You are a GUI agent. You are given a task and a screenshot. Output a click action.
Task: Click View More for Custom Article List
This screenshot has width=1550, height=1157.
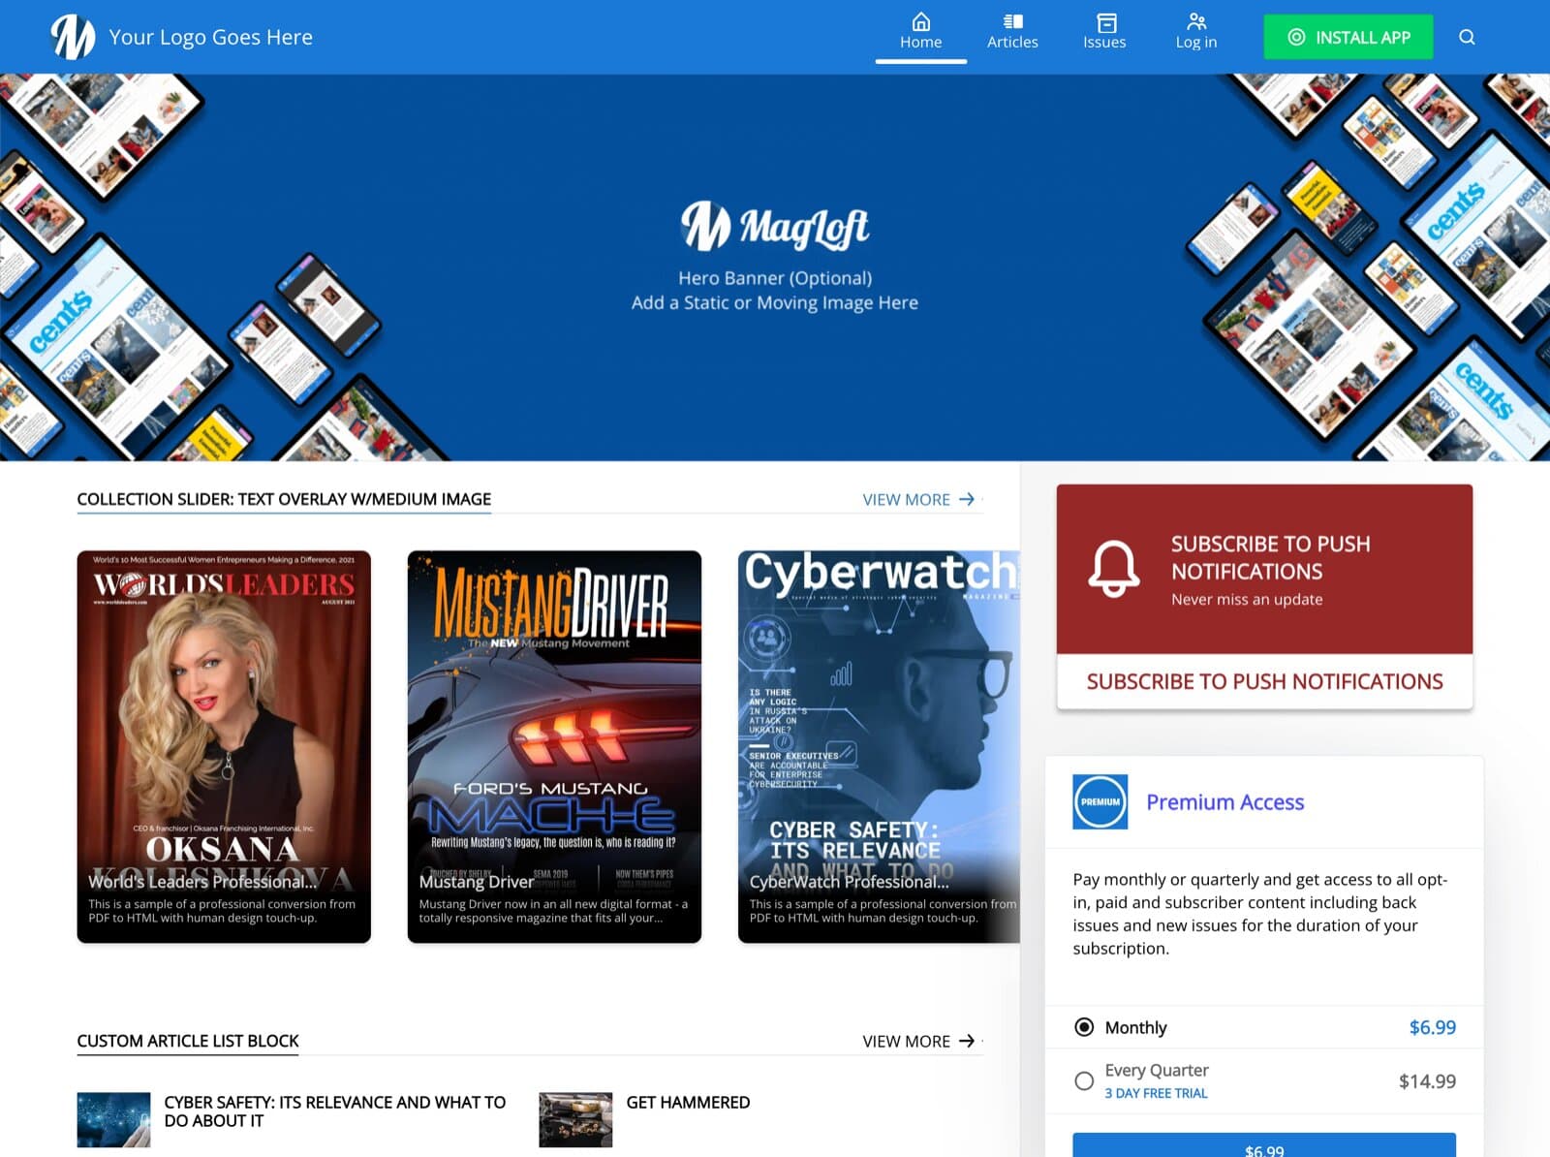(x=918, y=1041)
